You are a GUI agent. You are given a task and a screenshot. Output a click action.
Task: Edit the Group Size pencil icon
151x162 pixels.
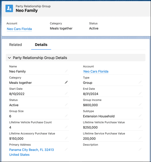point(66,116)
